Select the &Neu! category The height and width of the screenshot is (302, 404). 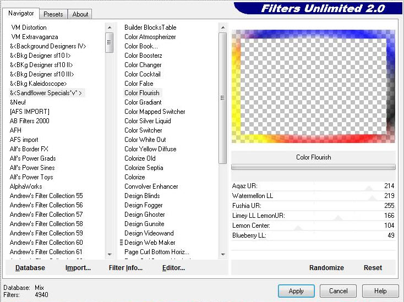[18, 102]
